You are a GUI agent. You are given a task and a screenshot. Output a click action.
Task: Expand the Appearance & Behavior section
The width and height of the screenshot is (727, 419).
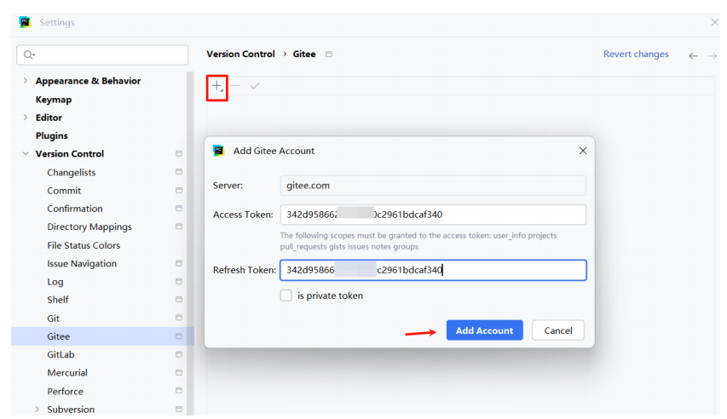click(26, 81)
